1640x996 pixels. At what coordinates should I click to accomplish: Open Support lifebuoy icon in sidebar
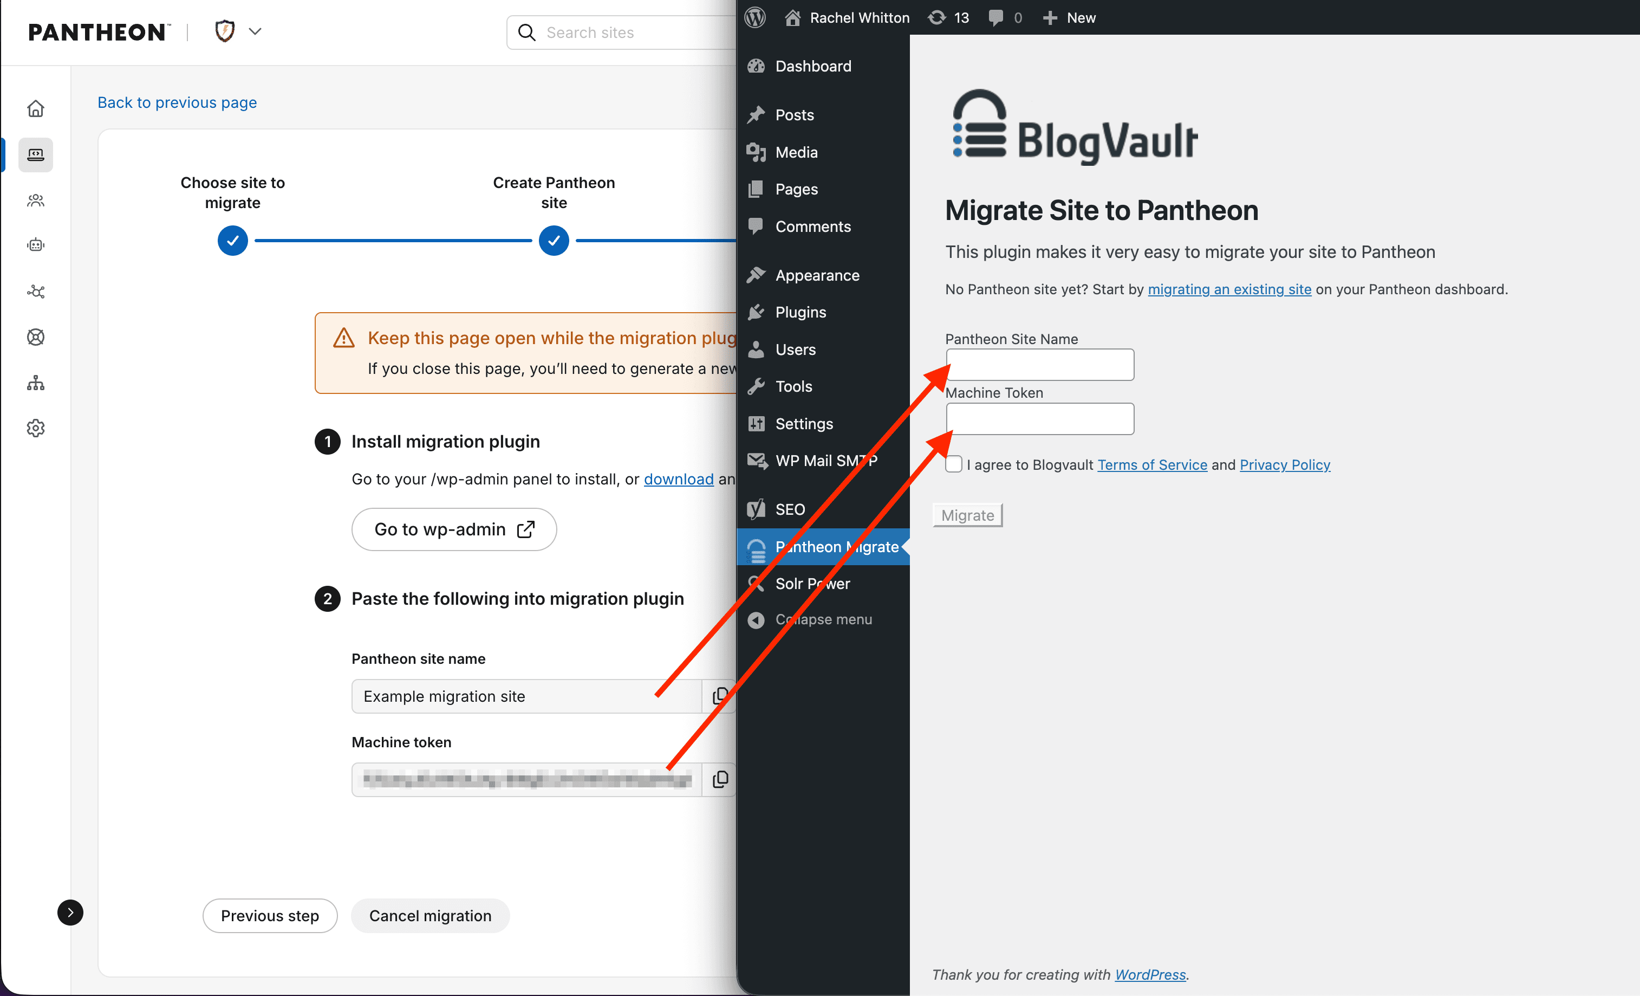(x=36, y=337)
